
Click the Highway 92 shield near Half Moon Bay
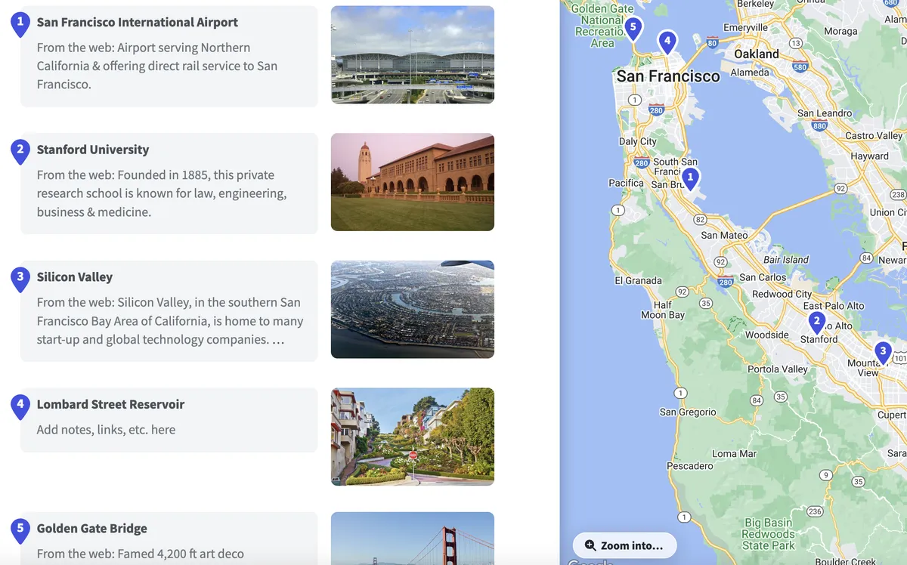[683, 292]
